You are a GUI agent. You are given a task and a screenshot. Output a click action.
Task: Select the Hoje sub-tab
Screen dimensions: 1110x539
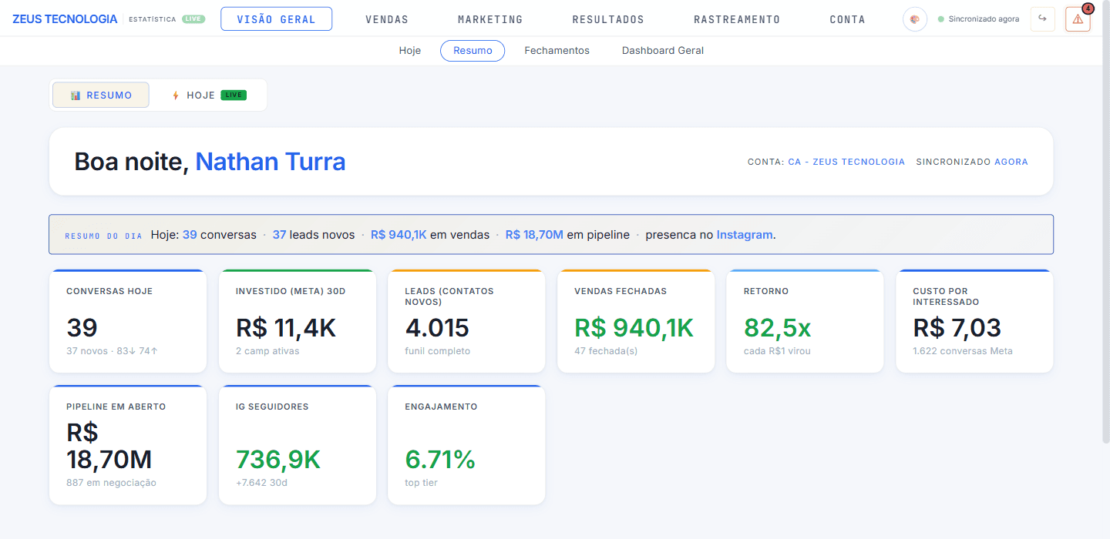click(x=410, y=51)
